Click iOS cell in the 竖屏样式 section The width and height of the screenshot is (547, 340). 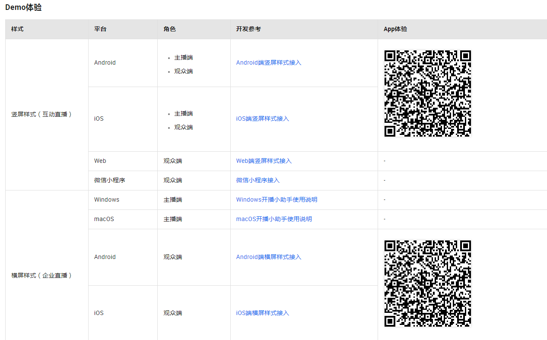coord(123,119)
